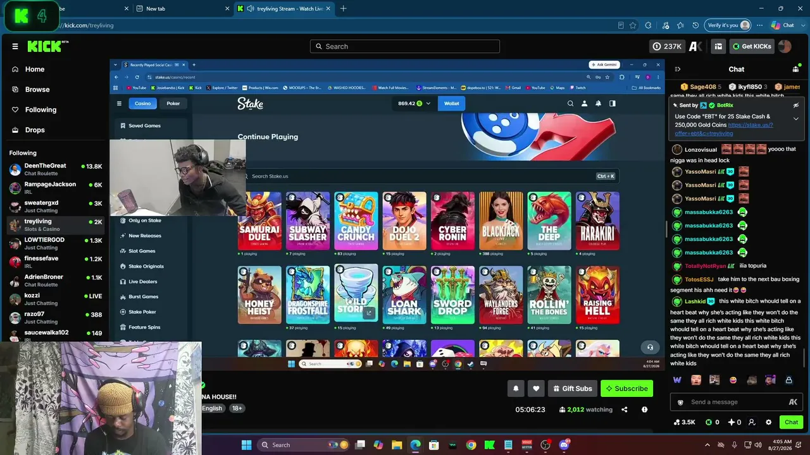810x455 pixels.
Task: Click the Verify it's you profile button
Action: click(x=728, y=25)
